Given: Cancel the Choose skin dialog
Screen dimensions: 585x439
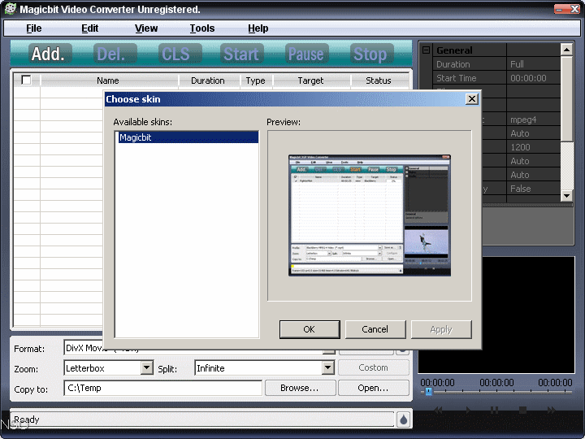Looking at the screenshot, I should click(x=375, y=329).
